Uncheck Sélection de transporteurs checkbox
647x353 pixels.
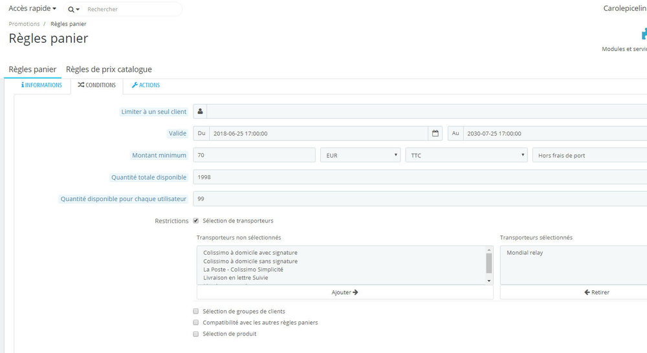[x=196, y=220]
